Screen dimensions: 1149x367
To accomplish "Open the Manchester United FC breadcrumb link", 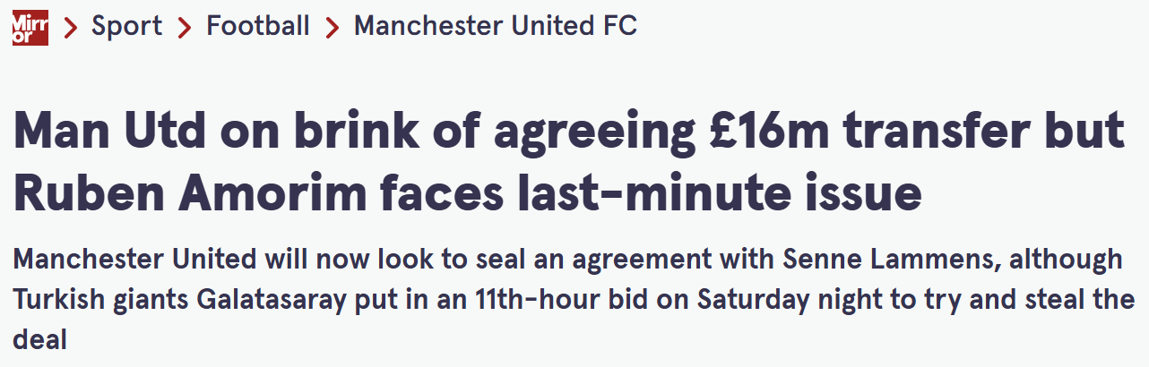I will [496, 26].
